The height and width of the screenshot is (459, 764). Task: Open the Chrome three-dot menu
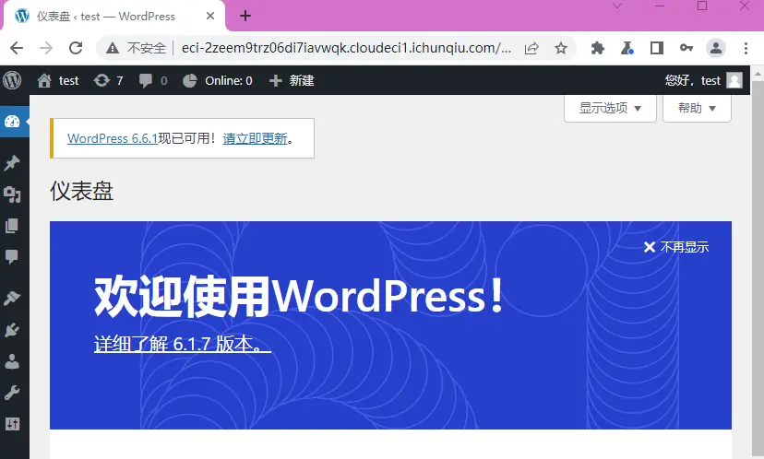pyautogui.click(x=746, y=48)
